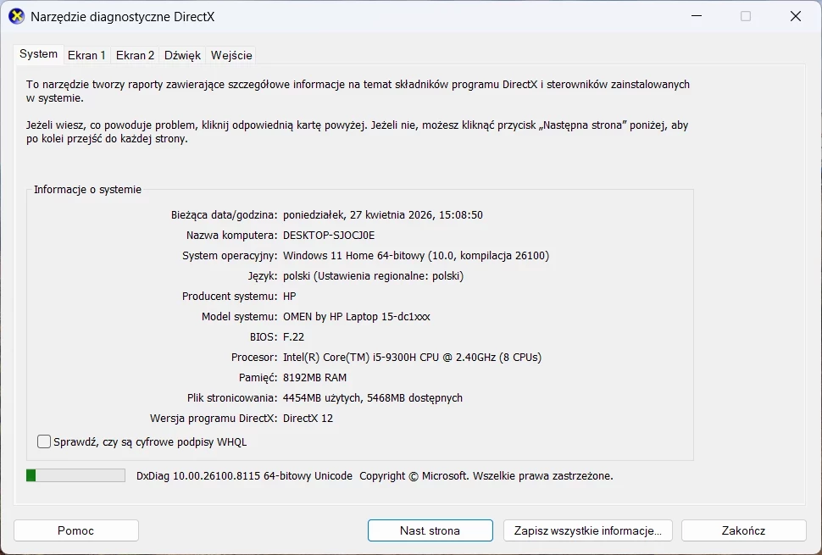Click the Nast. strona button

point(430,530)
